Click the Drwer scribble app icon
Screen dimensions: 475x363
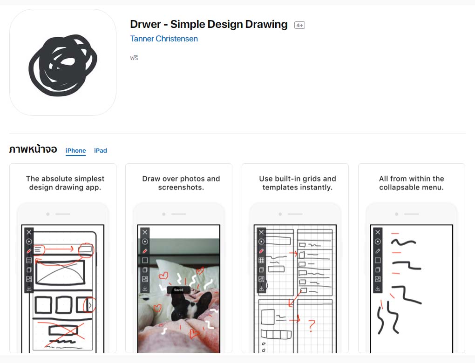tap(63, 62)
